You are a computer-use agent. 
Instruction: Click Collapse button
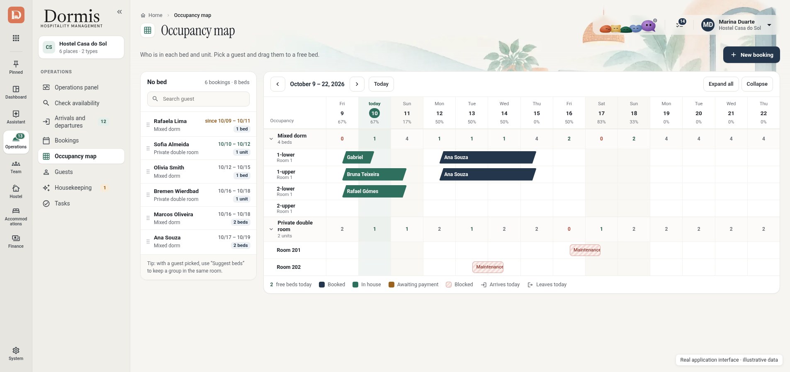click(757, 84)
